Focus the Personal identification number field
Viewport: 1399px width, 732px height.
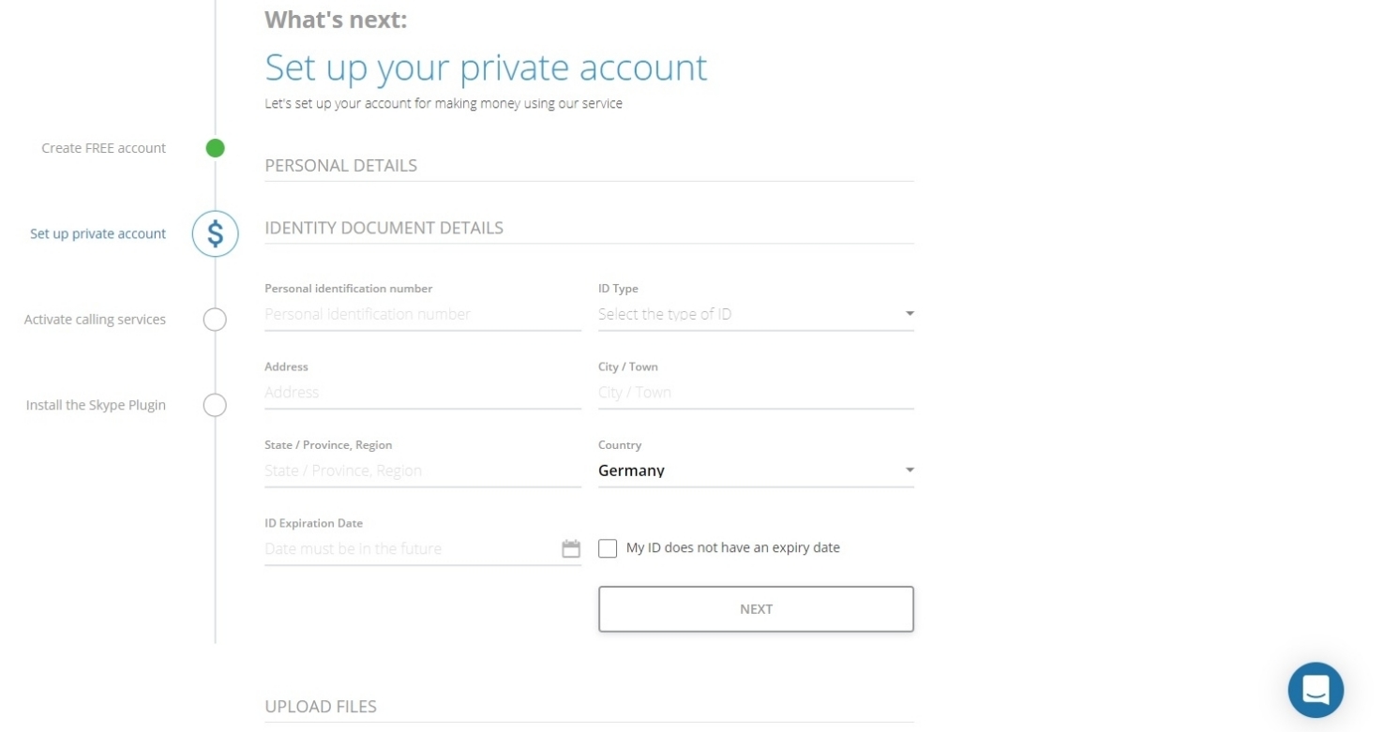click(x=423, y=314)
